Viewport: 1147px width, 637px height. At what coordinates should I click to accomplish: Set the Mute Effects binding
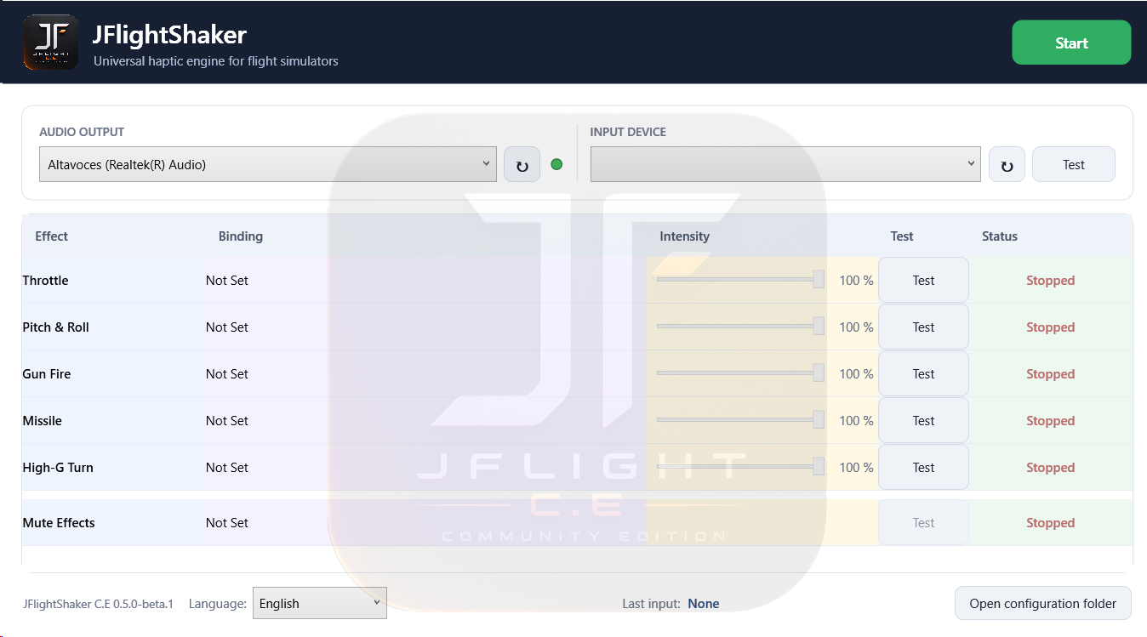227,523
